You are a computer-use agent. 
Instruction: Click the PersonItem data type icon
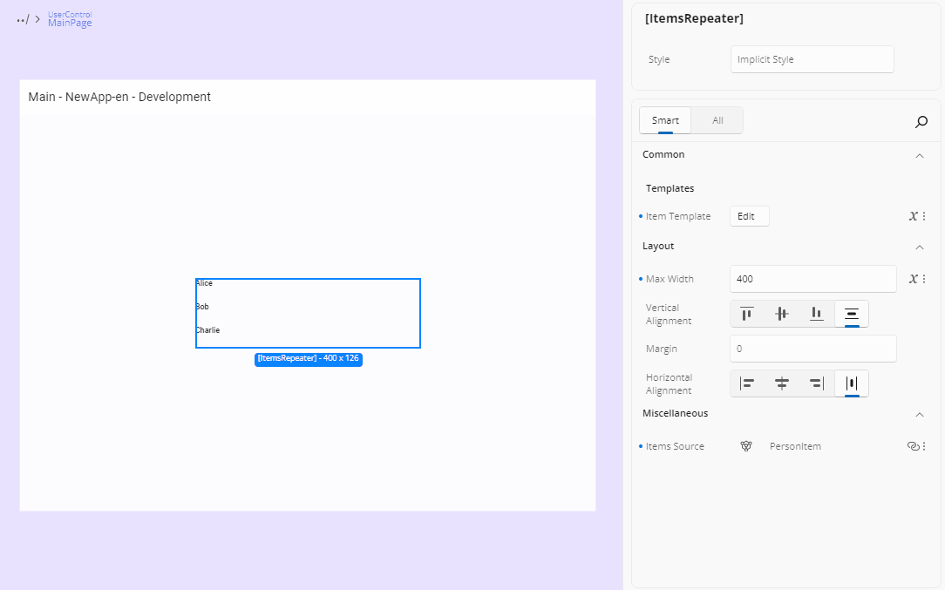coord(746,445)
